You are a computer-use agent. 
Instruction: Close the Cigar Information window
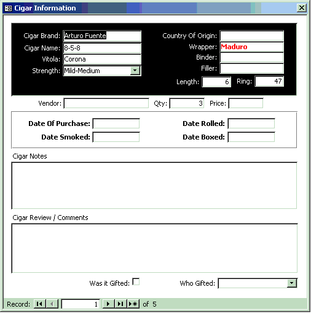(x=302, y=8)
